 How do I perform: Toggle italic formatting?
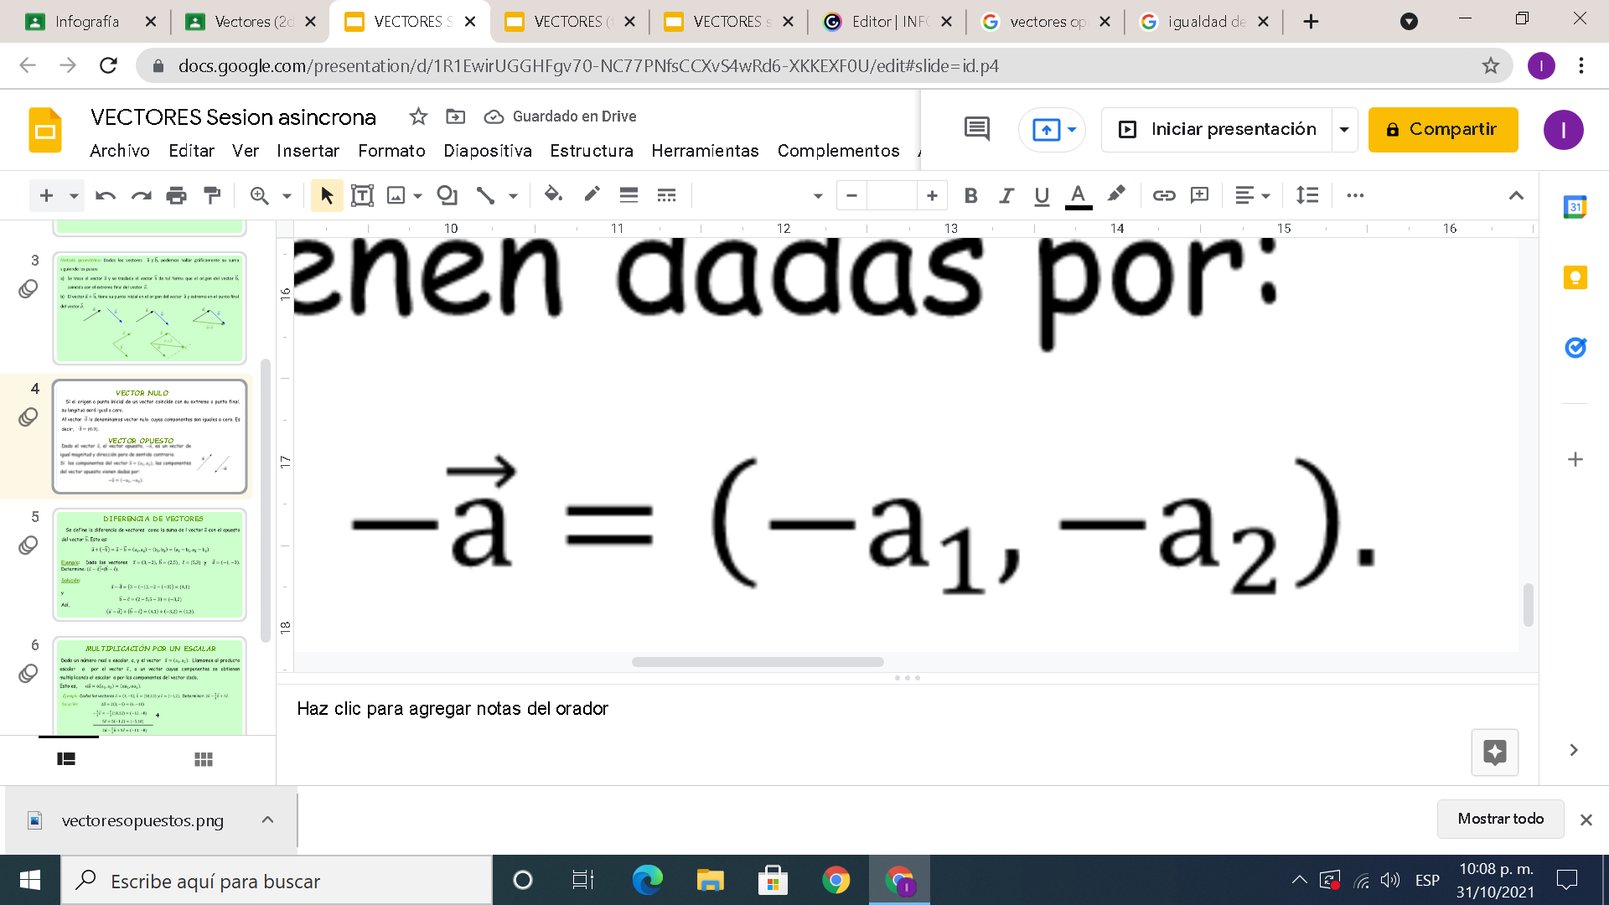tap(1006, 194)
